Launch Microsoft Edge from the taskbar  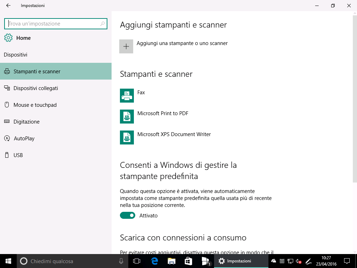coord(154,261)
